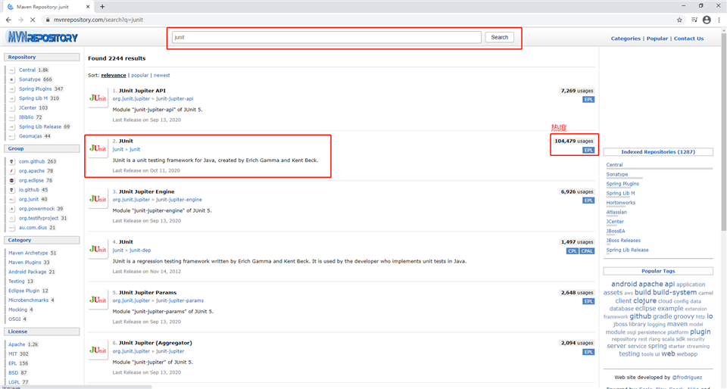Open Atlassian indexed repository
This screenshot has width=727, height=389.
[616, 212]
